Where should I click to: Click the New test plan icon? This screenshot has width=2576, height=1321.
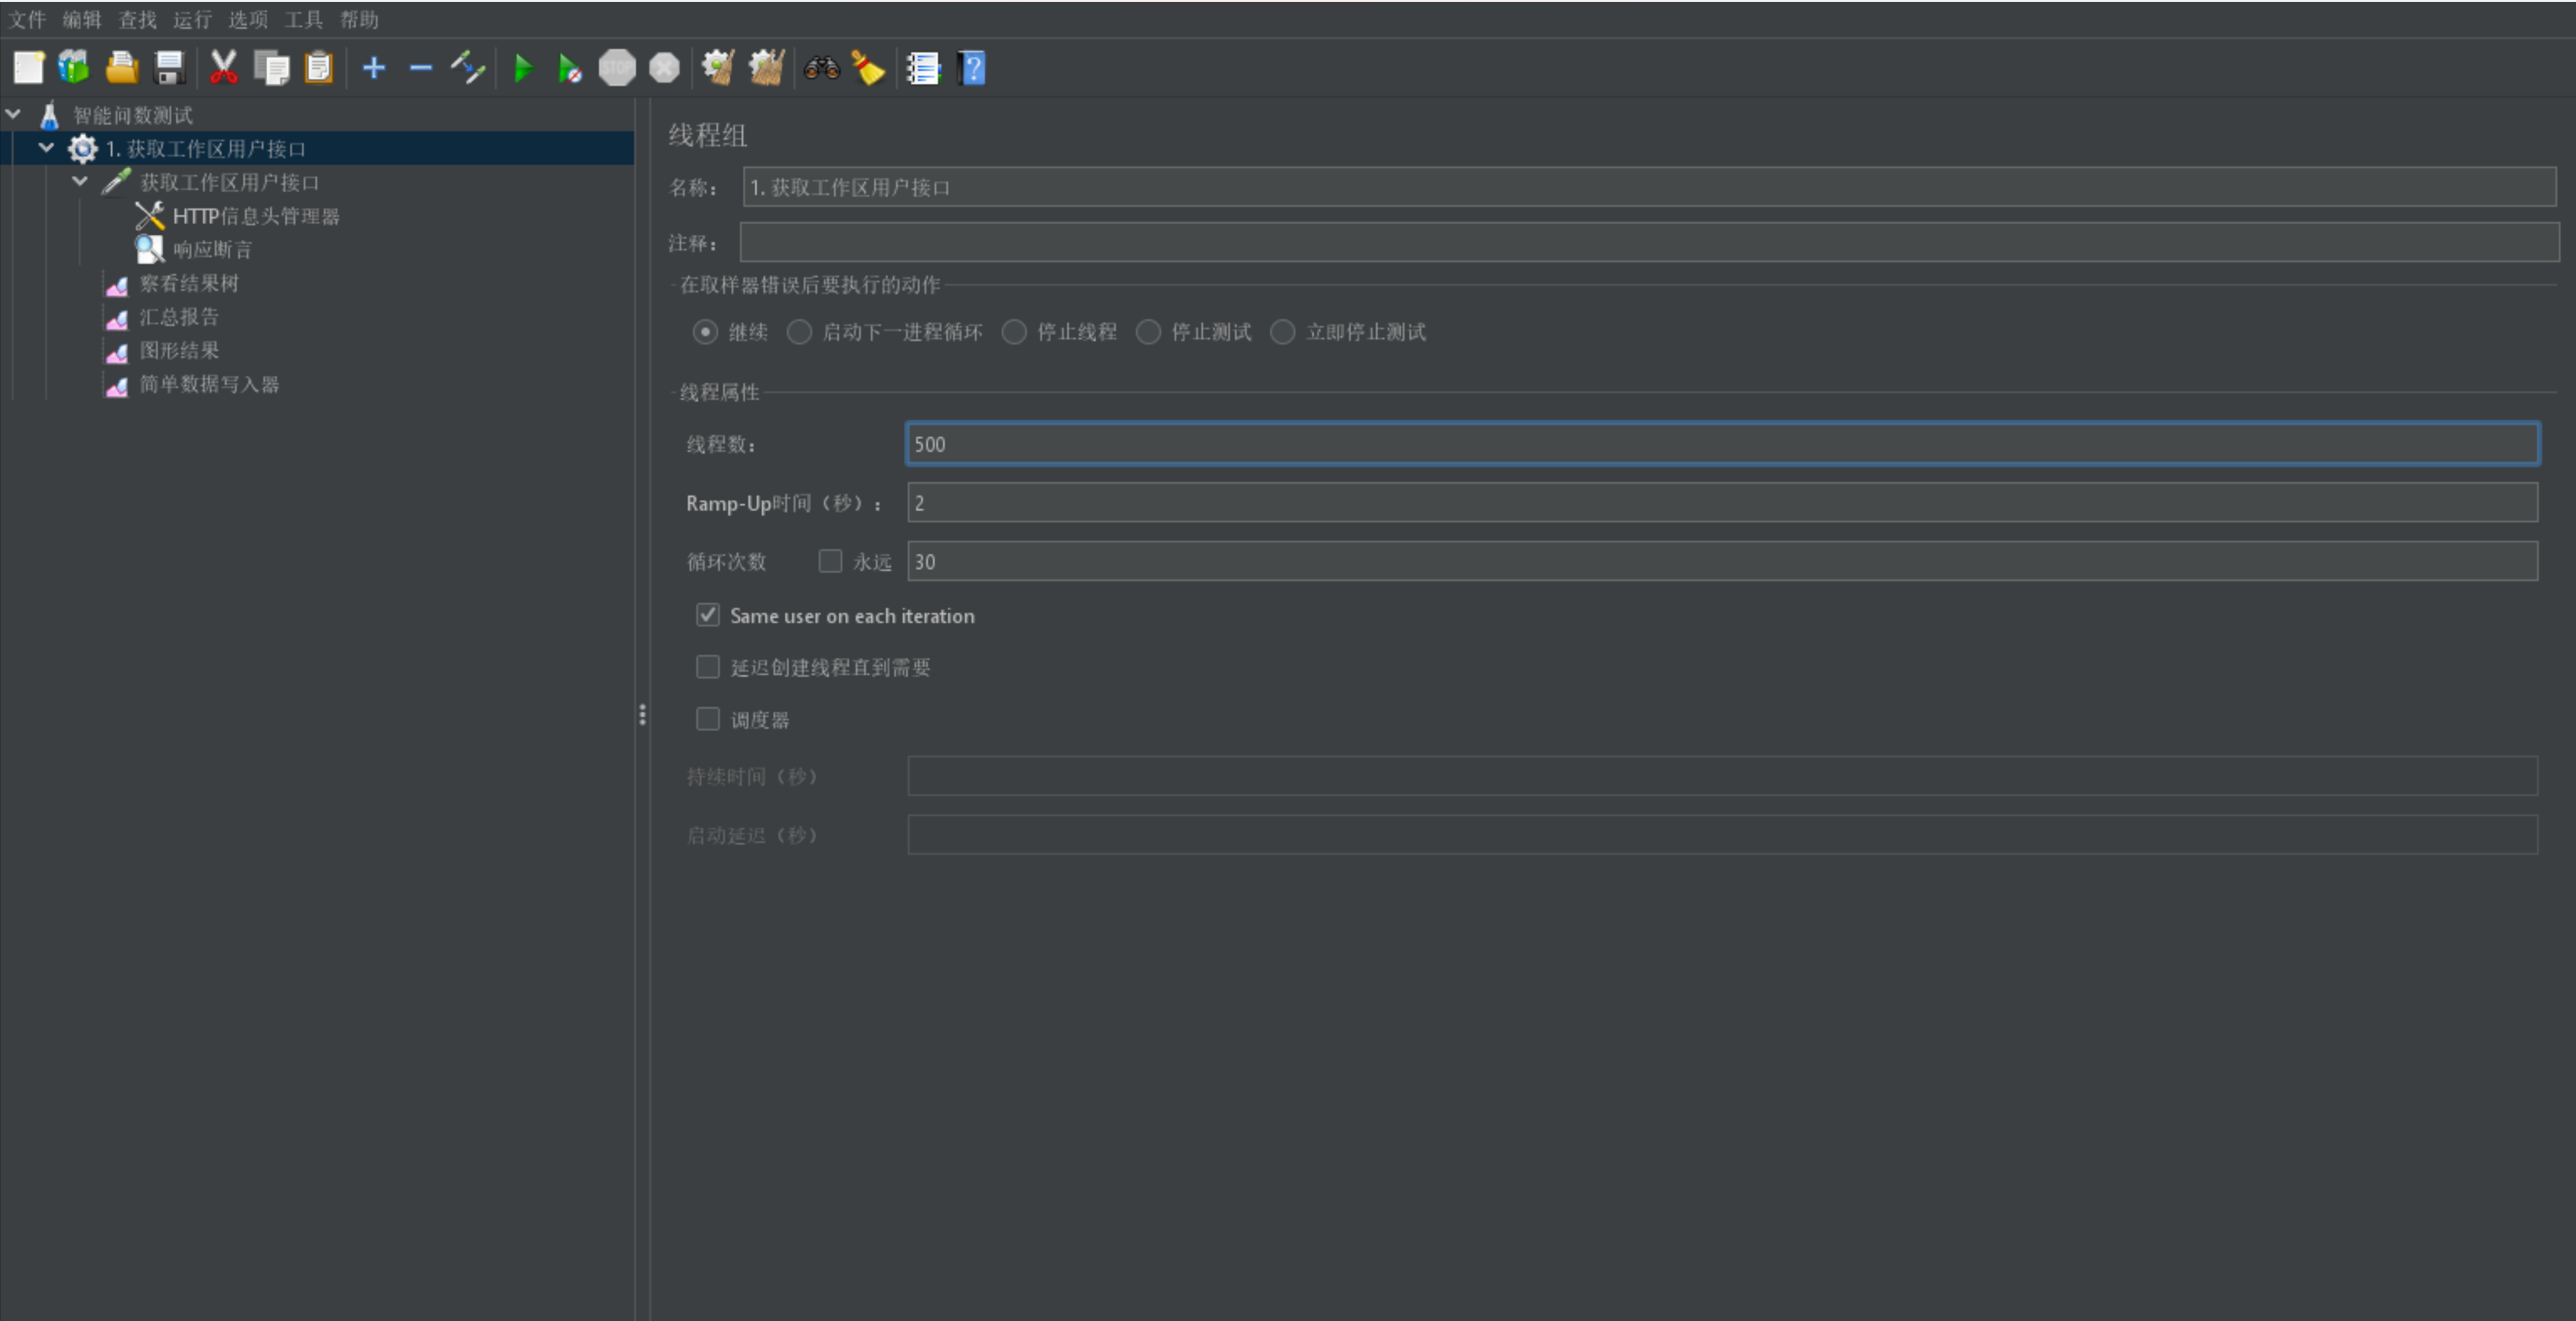[x=28, y=68]
